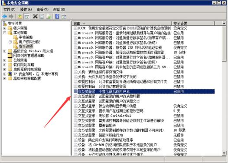228x163 pixels.
Task: Open the 文件(F) menu
Action: click(x=9, y=10)
